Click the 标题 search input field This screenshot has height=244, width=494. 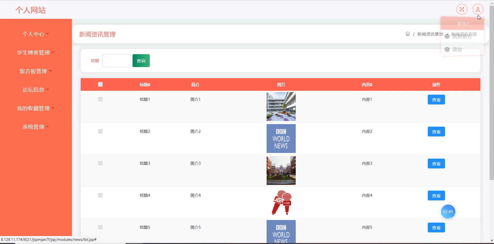117,61
